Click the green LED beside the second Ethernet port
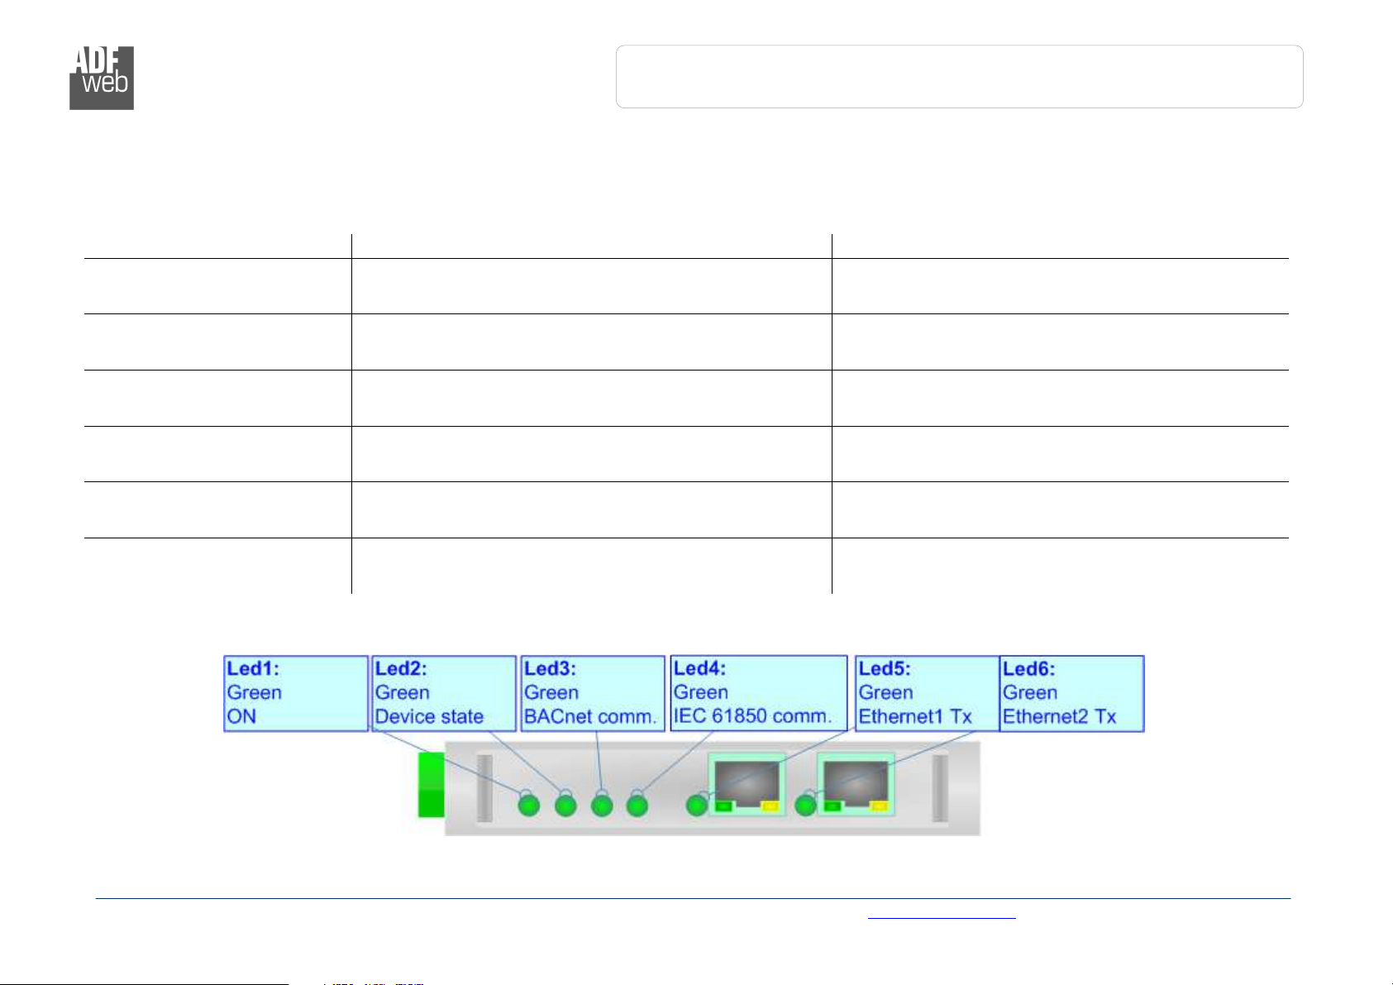The image size is (1393, 985). [805, 804]
